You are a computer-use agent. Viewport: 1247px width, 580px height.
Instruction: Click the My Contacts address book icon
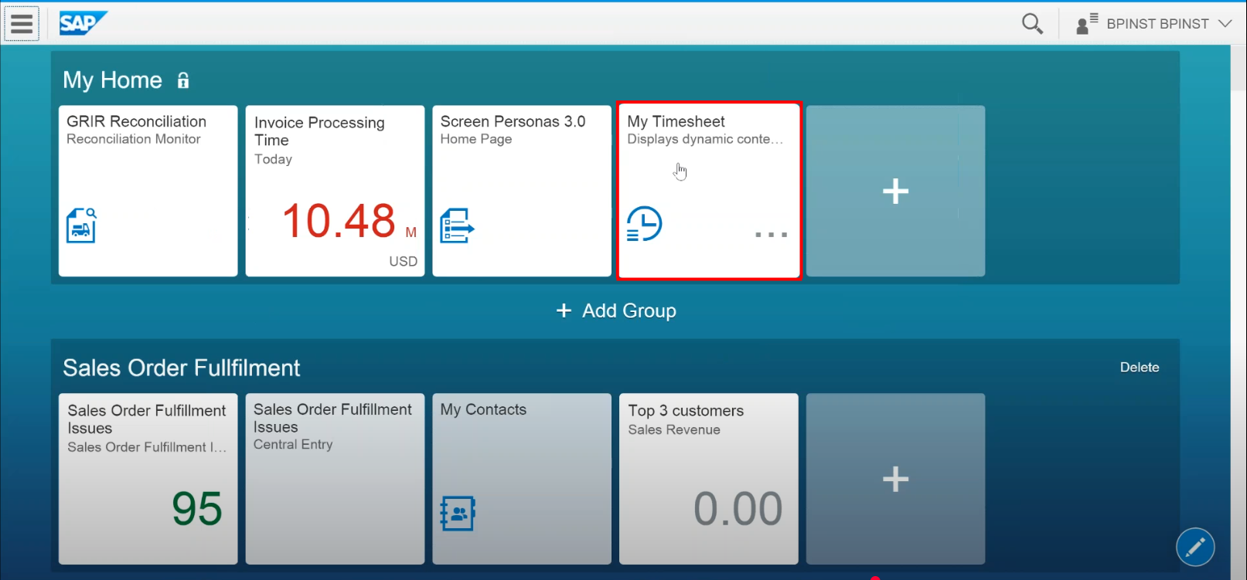coord(457,513)
